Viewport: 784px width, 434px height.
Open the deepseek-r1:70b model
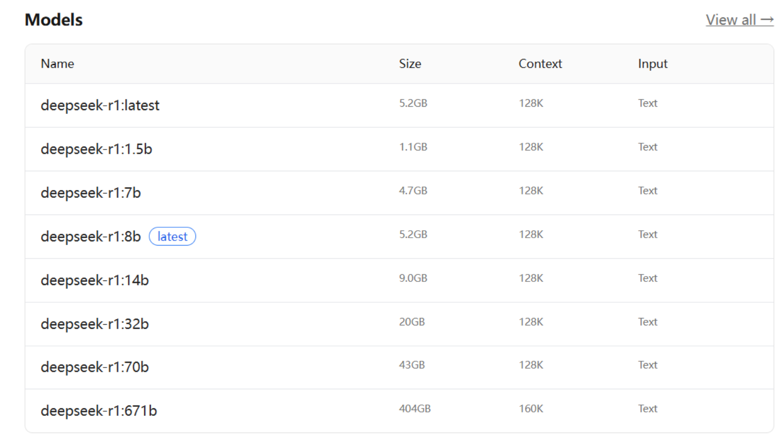95,367
